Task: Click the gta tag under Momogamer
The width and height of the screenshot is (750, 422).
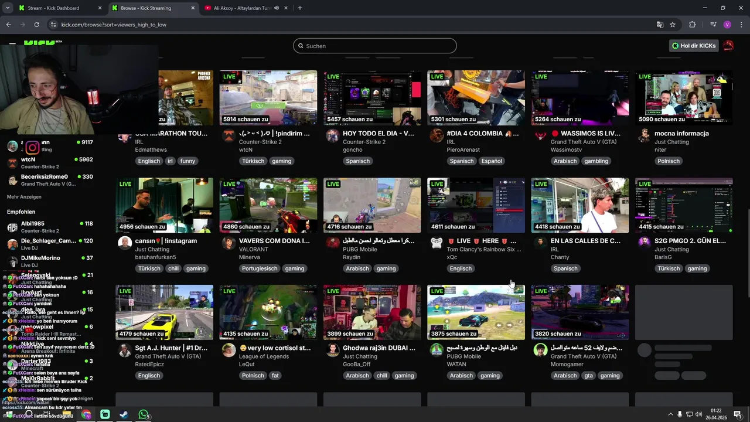Action: (x=588, y=376)
